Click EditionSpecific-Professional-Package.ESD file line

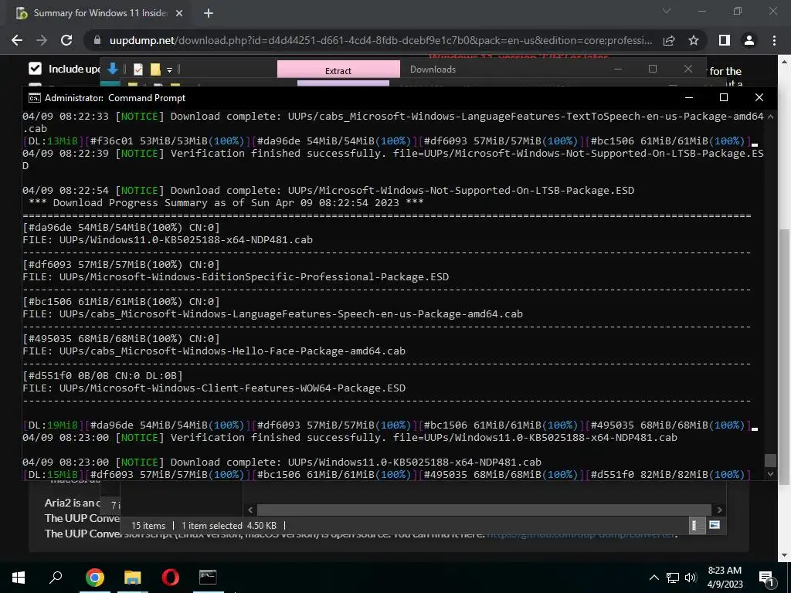coord(236,277)
